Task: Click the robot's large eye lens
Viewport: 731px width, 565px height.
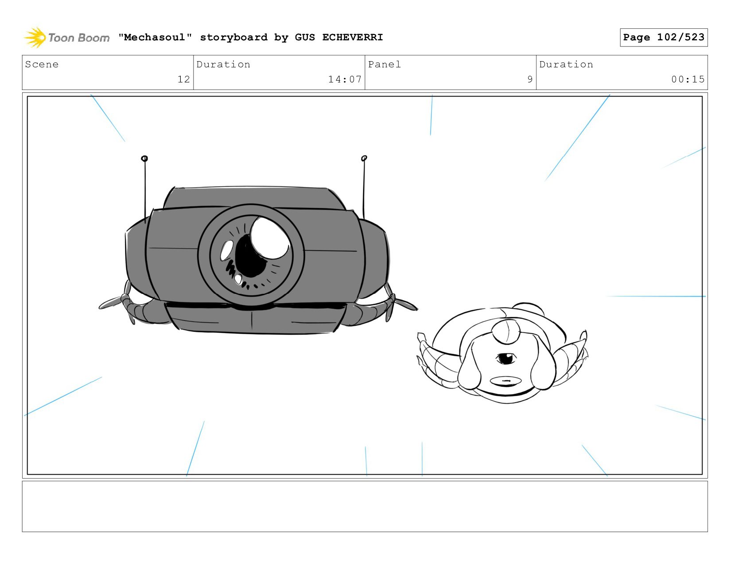Action: point(251,255)
